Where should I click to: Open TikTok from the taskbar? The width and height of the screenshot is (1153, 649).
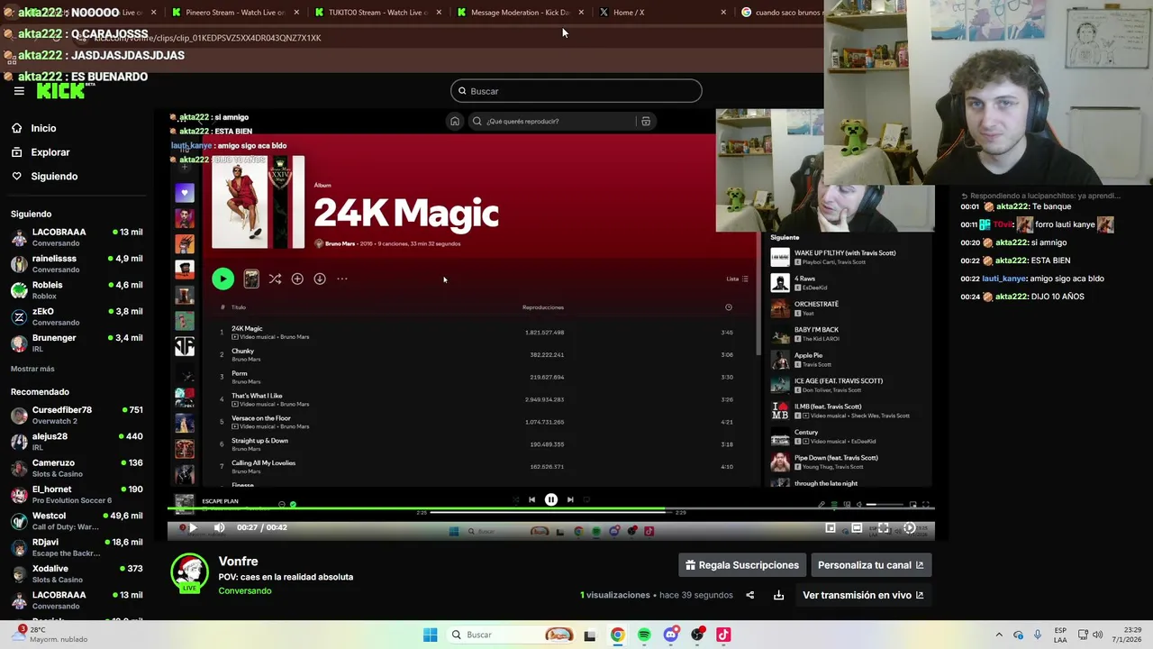coord(723,635)
